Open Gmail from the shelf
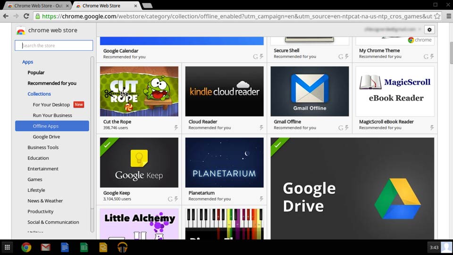453x255 pixels. pos(45,247)
